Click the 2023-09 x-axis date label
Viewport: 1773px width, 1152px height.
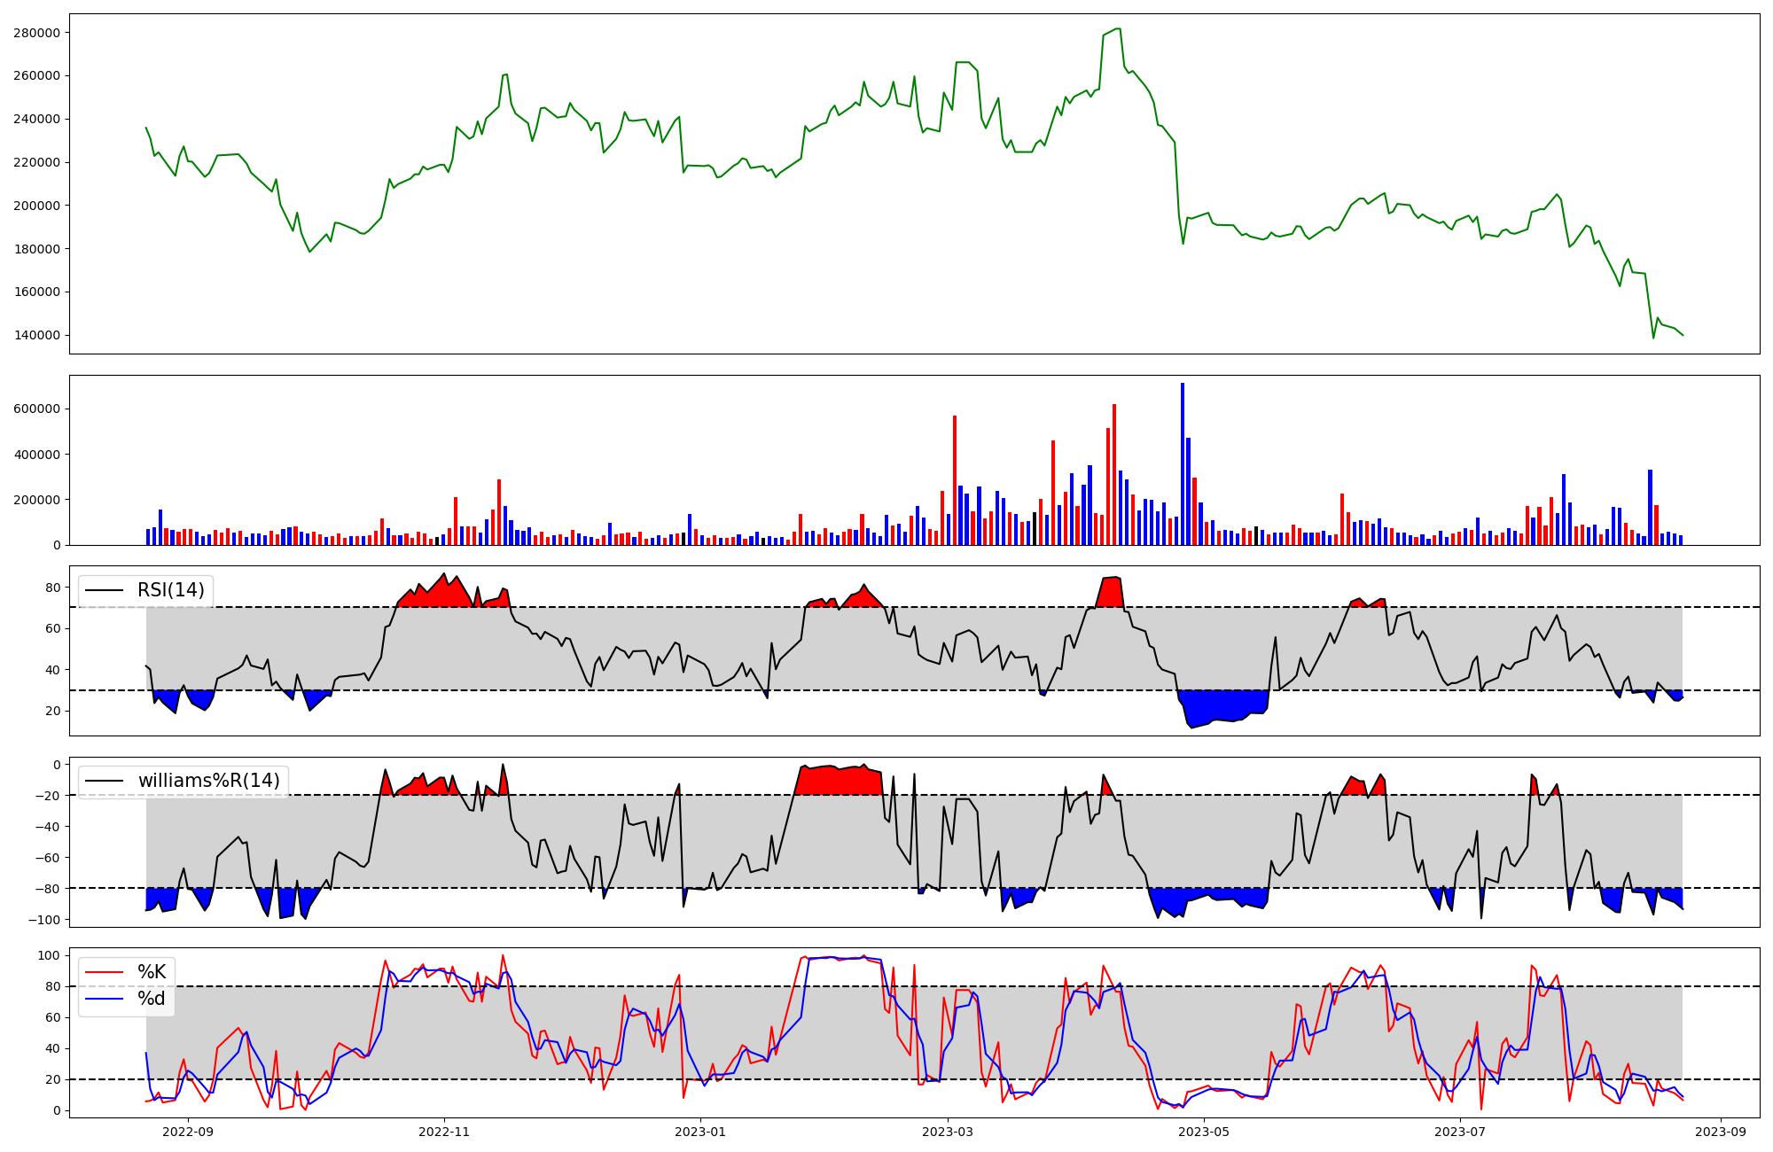[1721, 1132]
